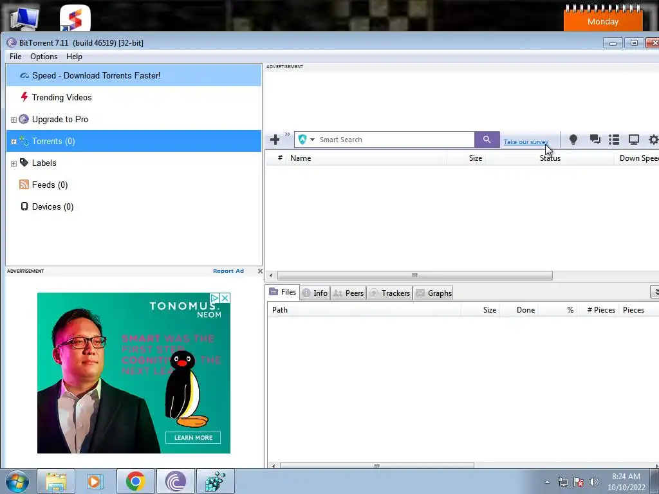Click the remote monitor icon in toolbar
The image size is (659, 494).
point(634,140)
